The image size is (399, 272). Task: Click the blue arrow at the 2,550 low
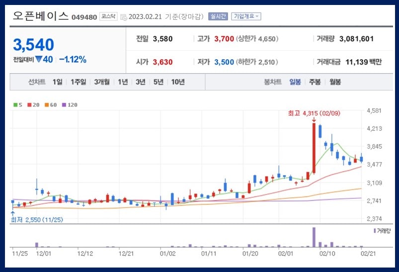13,214
